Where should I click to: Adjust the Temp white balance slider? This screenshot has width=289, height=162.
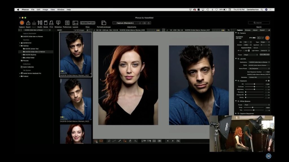pos(254,107)
